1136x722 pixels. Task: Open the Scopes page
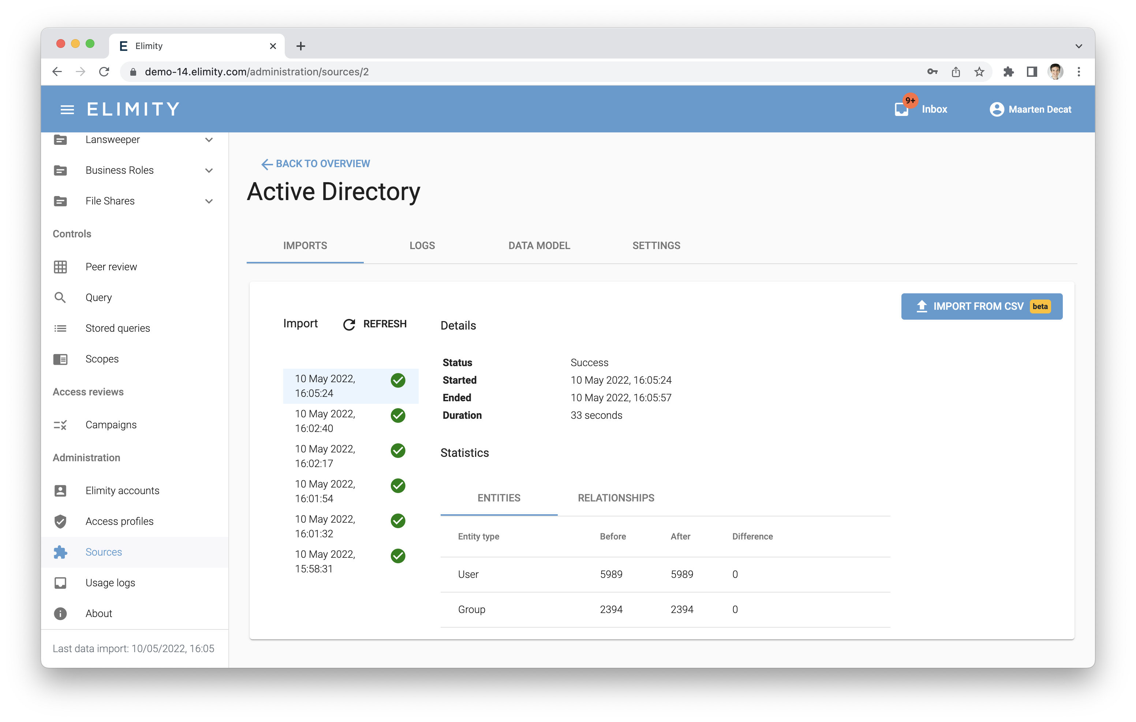pos(102,359)
